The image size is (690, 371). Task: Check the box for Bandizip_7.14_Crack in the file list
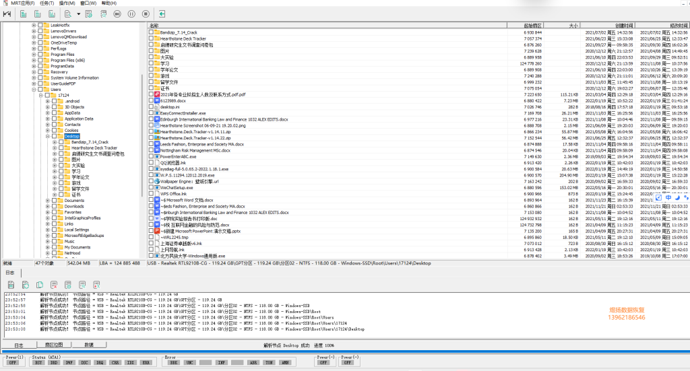tap(151, 32)
